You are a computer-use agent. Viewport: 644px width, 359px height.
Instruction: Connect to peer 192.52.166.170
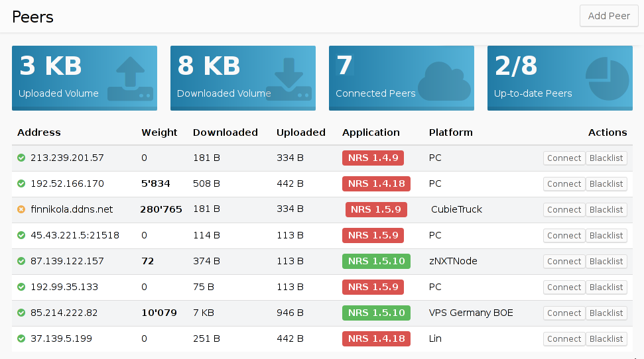564,184
